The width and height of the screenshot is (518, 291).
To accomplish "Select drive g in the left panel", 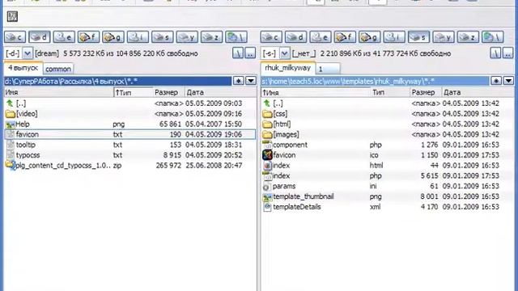I will (x=113, y=37).
